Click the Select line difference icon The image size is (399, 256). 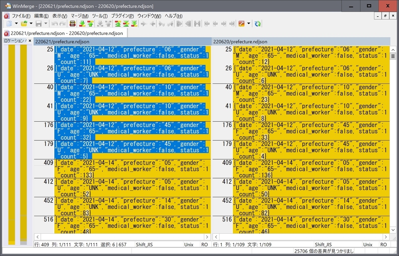72,24
